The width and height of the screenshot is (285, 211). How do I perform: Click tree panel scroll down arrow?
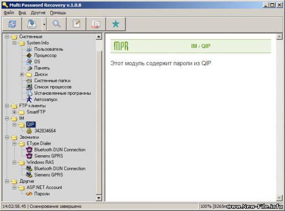tap(99, 198)
